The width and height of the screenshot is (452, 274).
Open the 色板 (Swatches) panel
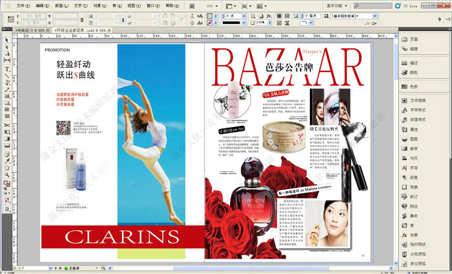click(x=410, y=86)
